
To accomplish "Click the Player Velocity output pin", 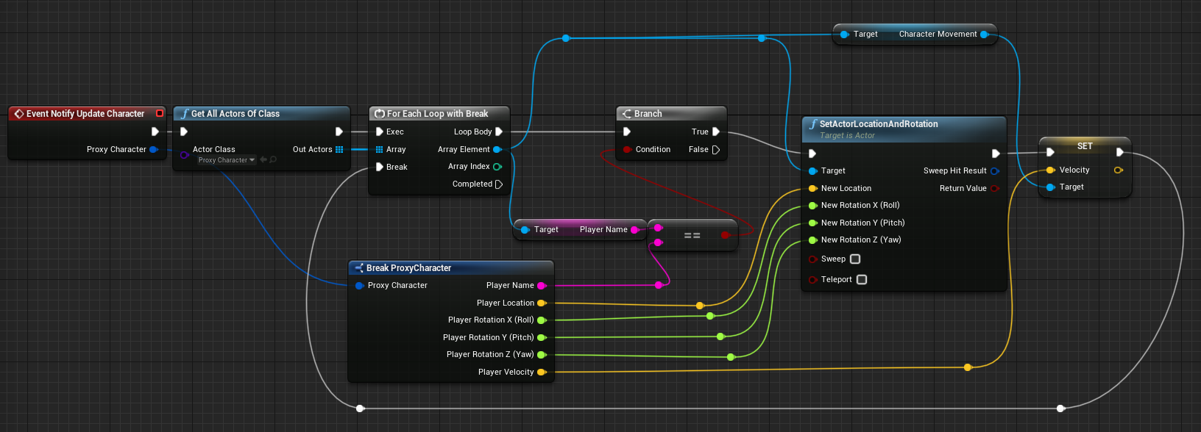I will click(x=542, y=372).
